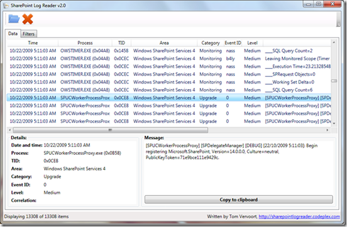Click TID value 0x0CE8 in Details
Image resolution: width=347 pixels, height=227 pixels.
[x=51, y=161]
